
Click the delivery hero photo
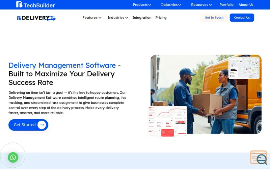click(206, 94)
